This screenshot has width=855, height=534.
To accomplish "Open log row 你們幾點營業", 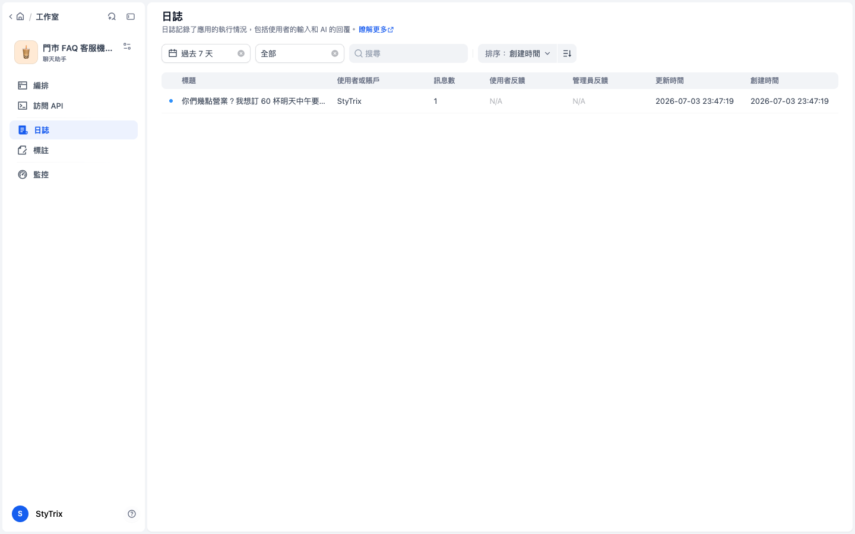I will pos(500,101).
